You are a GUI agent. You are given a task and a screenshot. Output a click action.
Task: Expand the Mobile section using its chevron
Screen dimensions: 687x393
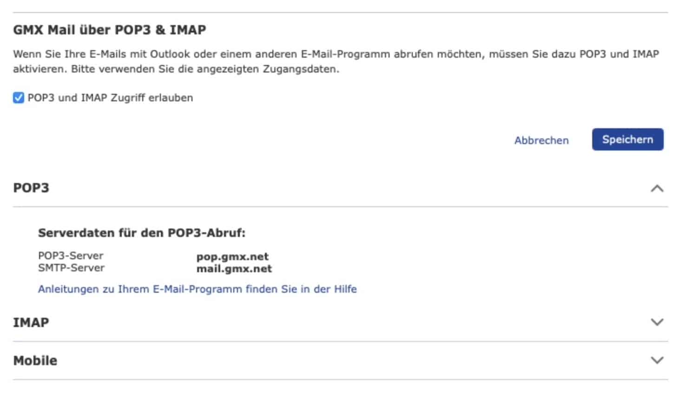[x=657, y=360]
